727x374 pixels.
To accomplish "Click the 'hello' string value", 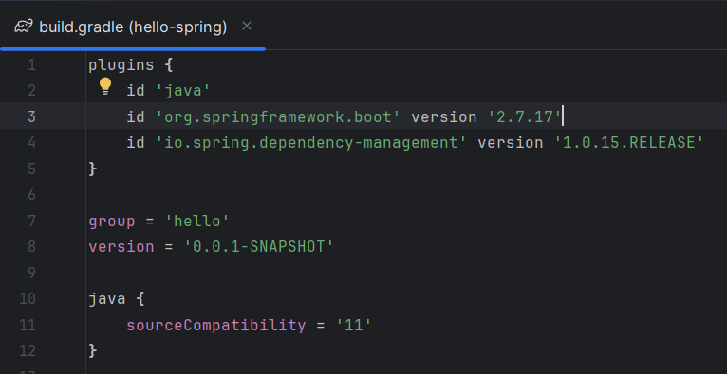I will coord(197,222).
